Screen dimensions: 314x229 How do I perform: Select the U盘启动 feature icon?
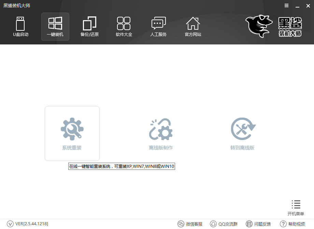point(20,27)
